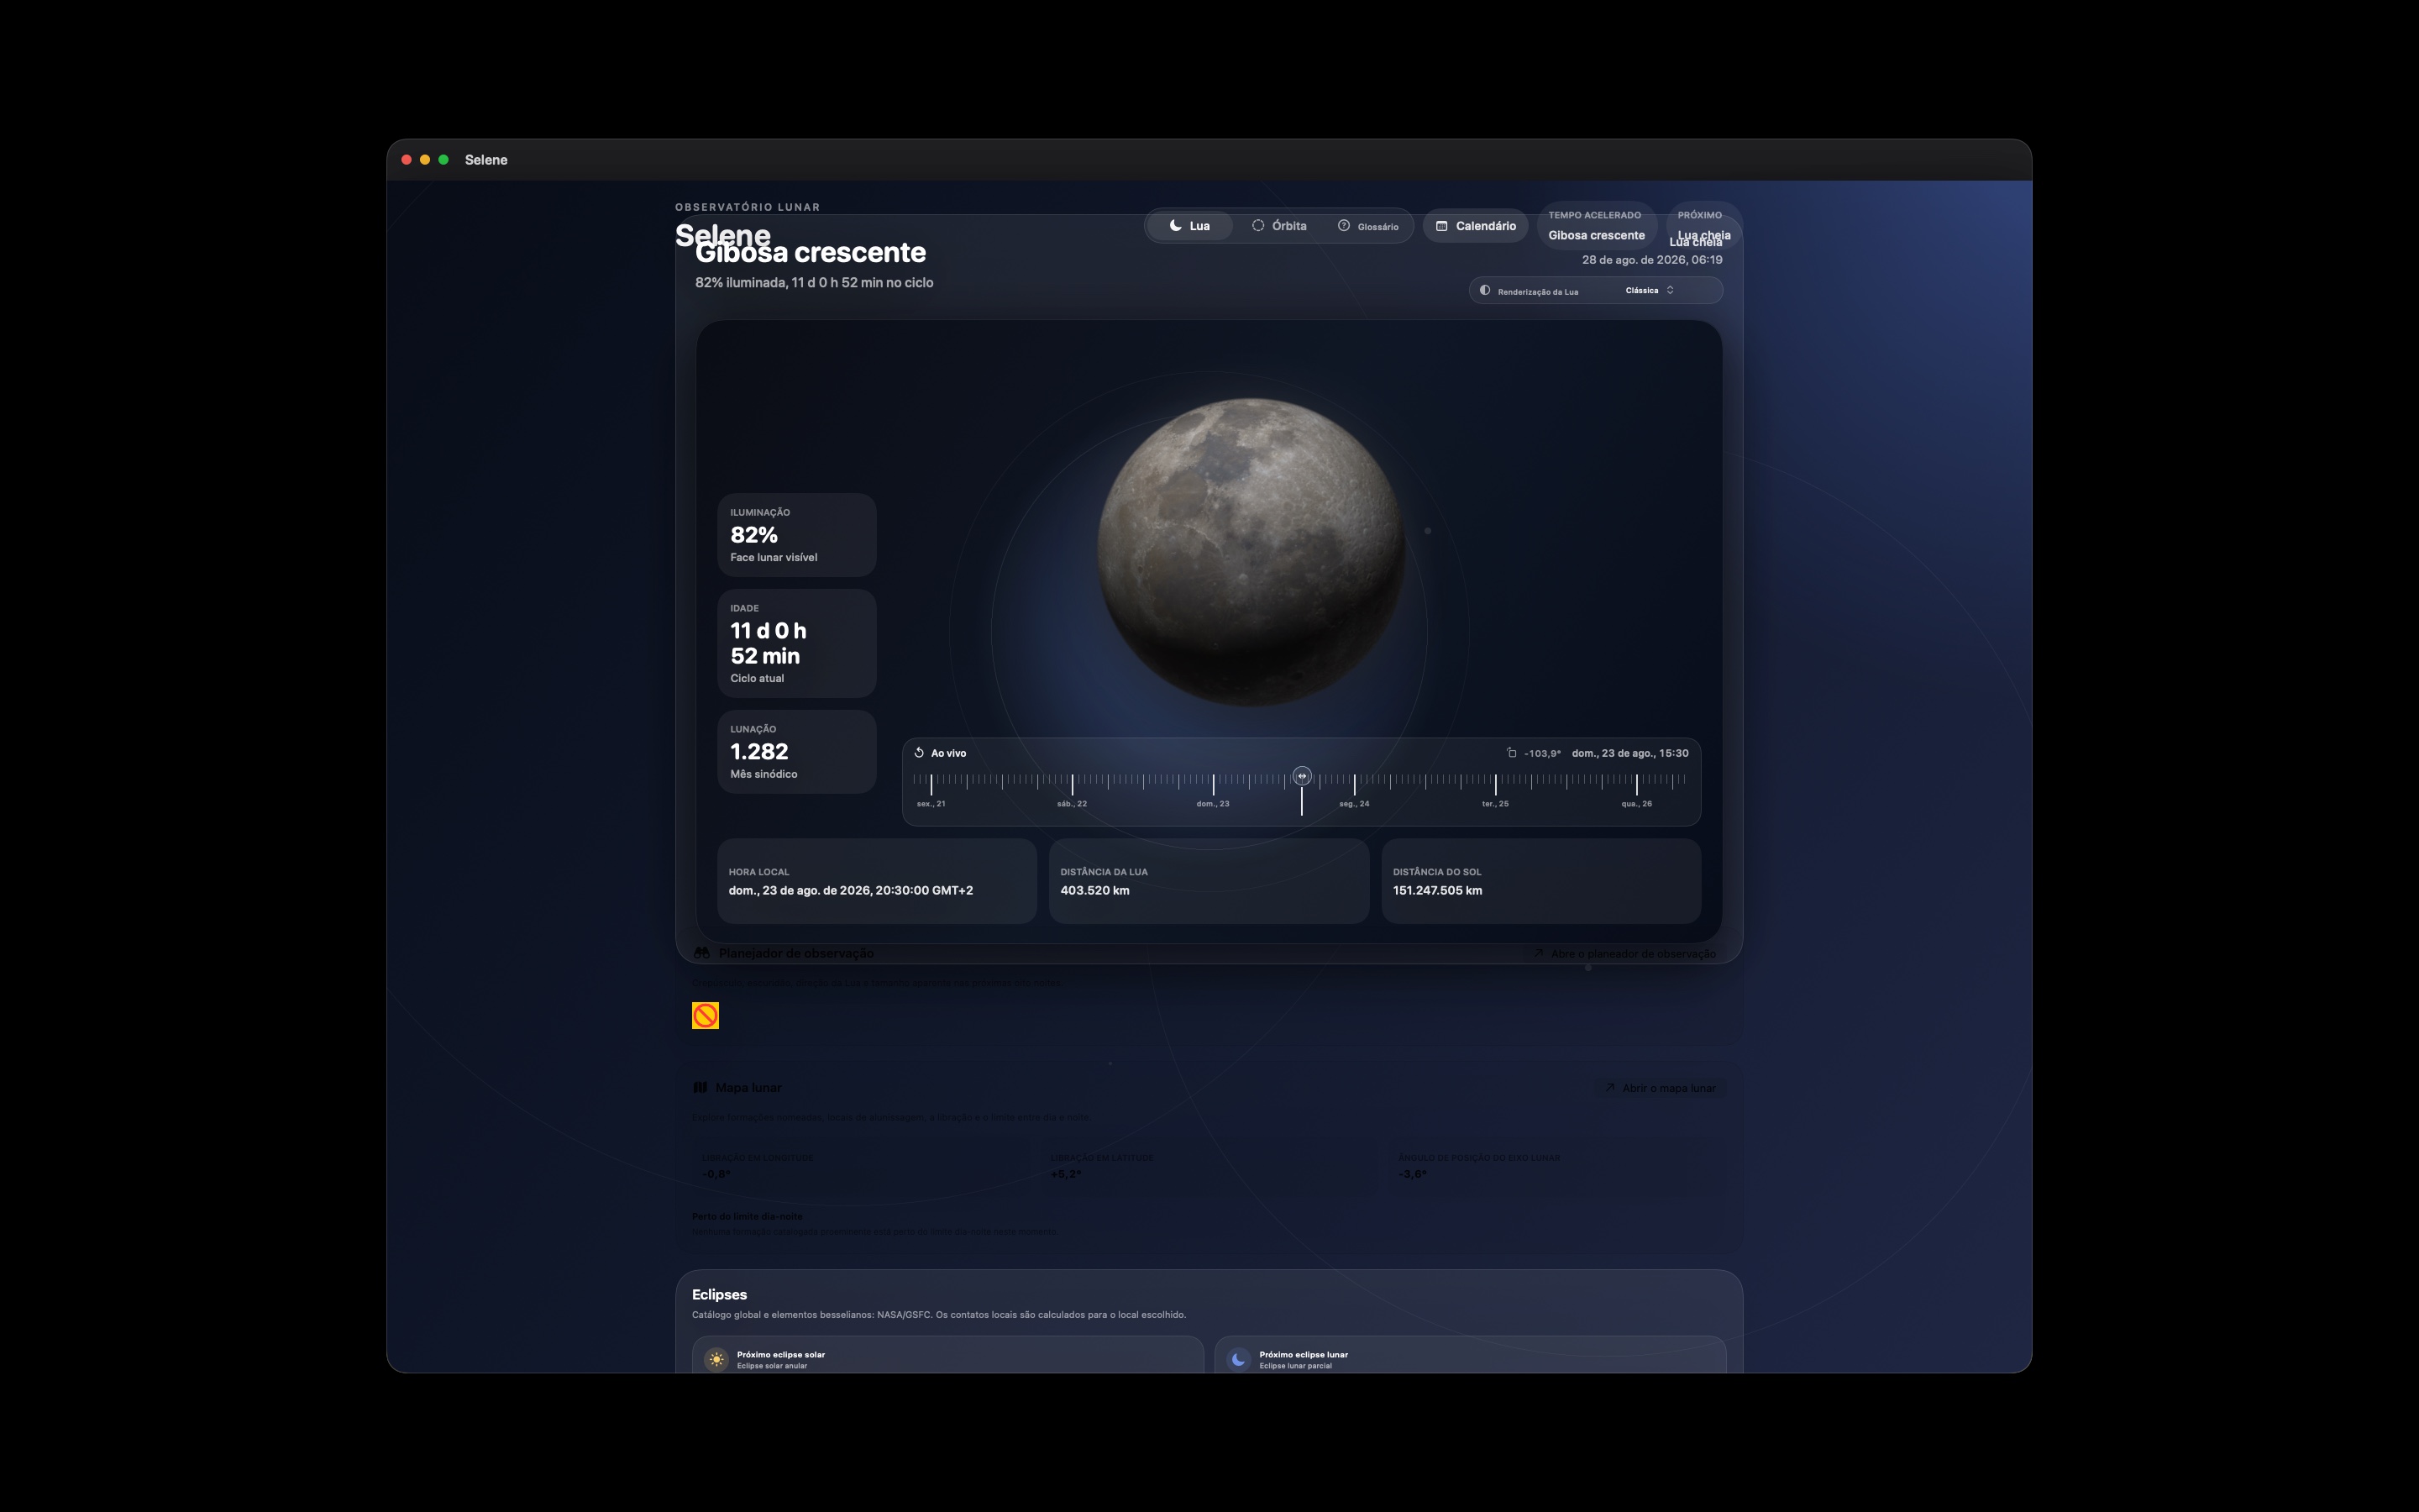The width and height of the screenshot is (2419, 1512).
Task: Click the yellow prohibited-sign icon
Action: (x=706, y=1016)
